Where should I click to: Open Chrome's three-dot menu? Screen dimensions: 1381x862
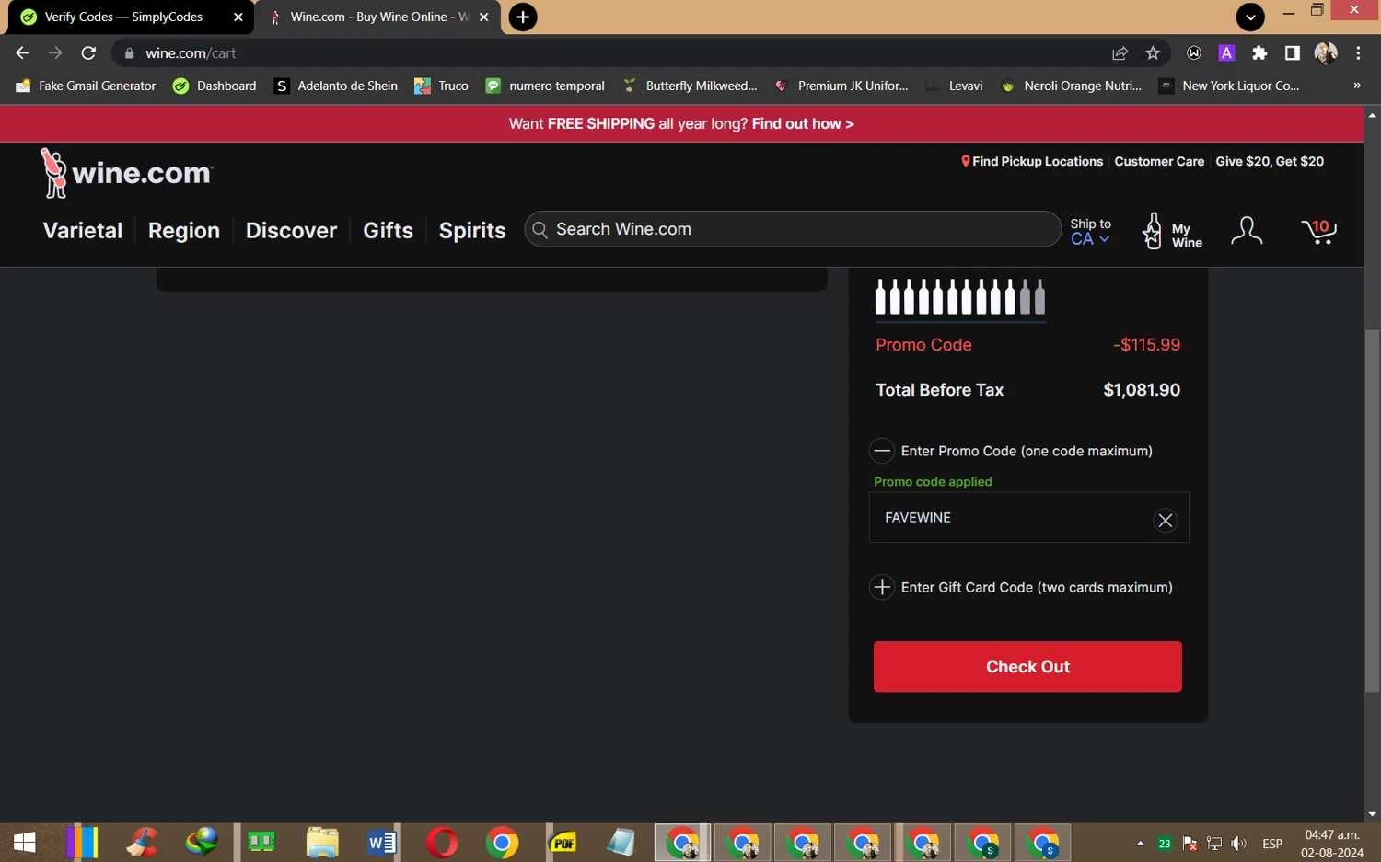point(1358,53)
